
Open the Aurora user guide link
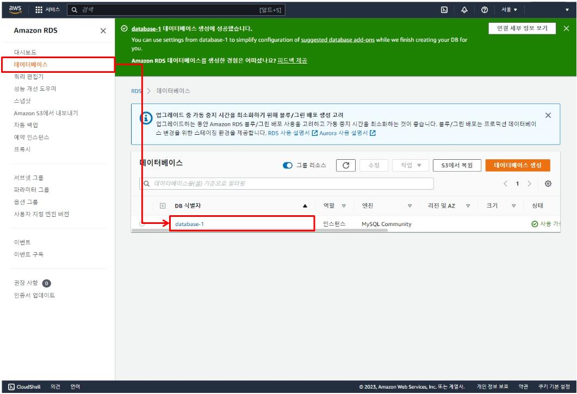(x=343, y=133)
